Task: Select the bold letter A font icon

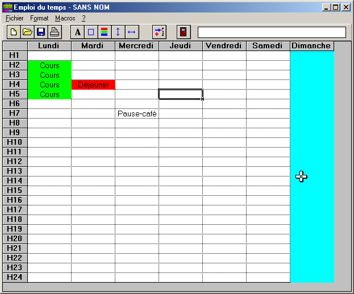Action: click(77, 32)
